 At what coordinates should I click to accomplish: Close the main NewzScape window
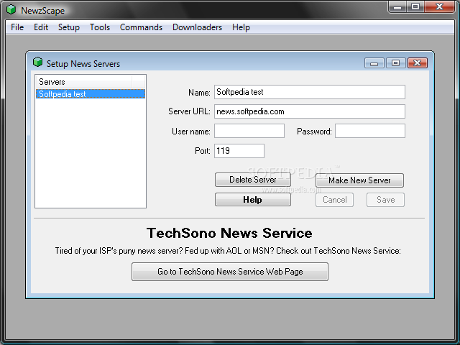point(439,7)
